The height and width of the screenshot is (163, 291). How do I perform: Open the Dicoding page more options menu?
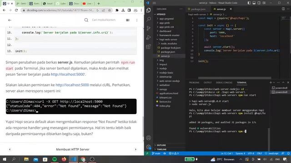click(x=137, y=20)
